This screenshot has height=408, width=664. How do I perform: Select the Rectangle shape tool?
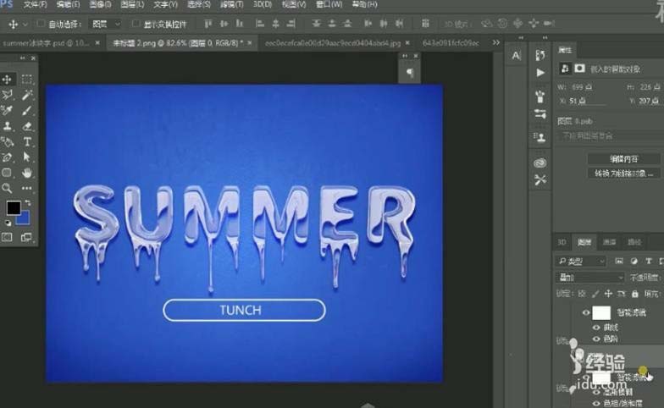click(x=7, y=173)
